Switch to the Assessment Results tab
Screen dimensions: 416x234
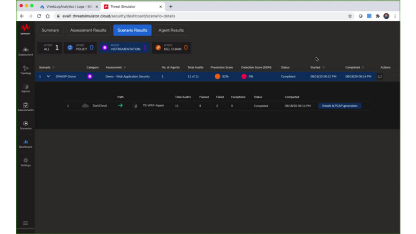[88, 30]
